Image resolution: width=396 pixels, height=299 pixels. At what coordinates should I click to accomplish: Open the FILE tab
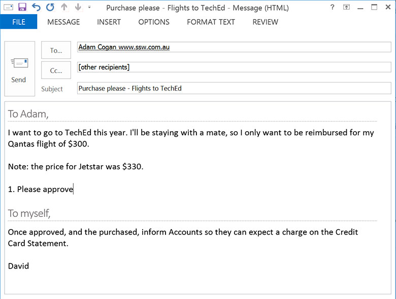coord(19,22)
